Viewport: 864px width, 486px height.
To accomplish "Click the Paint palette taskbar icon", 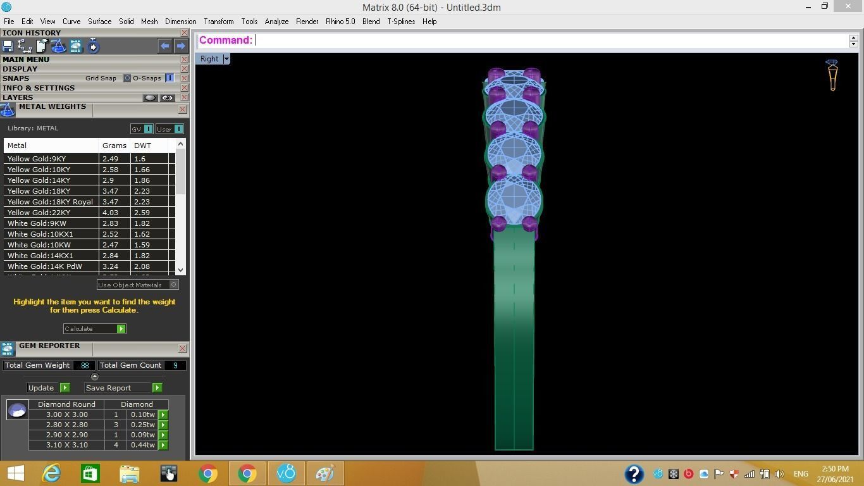I will [325, 473].
